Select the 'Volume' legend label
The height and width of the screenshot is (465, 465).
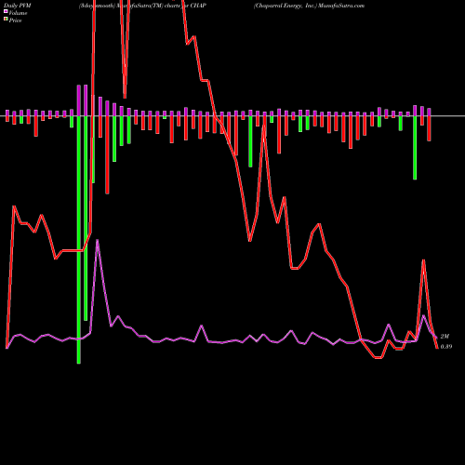pyautogui.click(x=18, y=13)
